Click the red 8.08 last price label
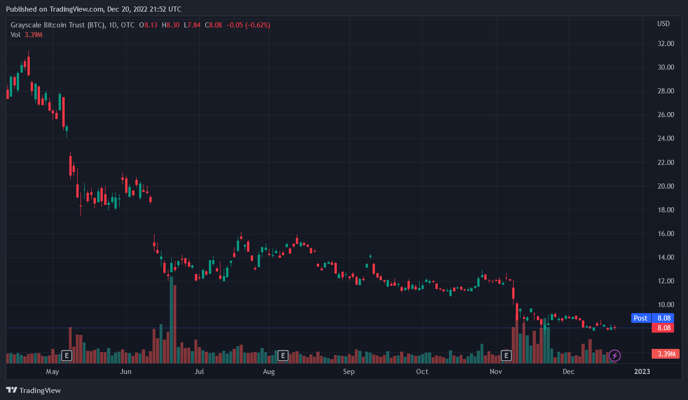 click(664, 328)
